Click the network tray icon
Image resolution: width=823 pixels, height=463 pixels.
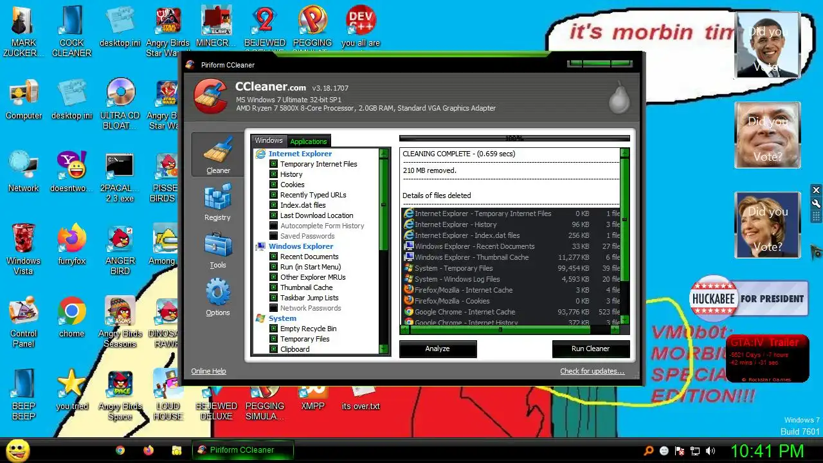695,451
